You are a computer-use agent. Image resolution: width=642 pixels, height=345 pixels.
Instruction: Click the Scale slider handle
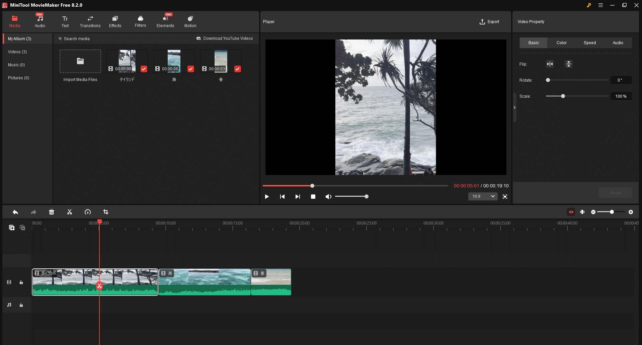(x=563, y=96)
